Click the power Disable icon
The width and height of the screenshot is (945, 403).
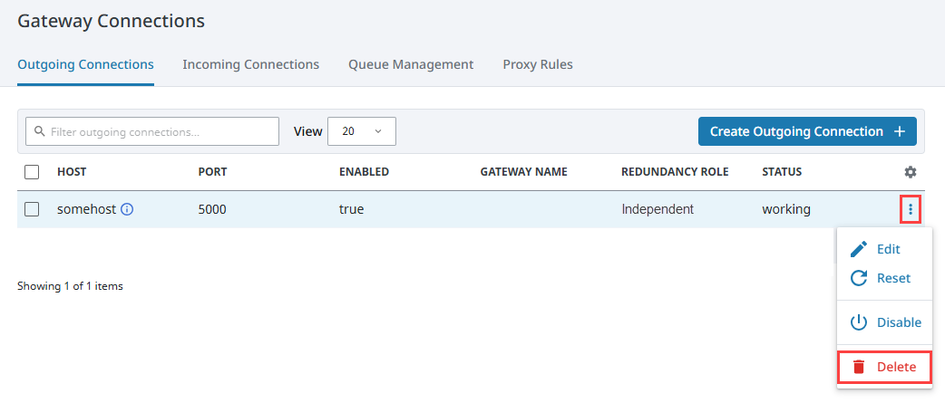[x=859, y=322]
